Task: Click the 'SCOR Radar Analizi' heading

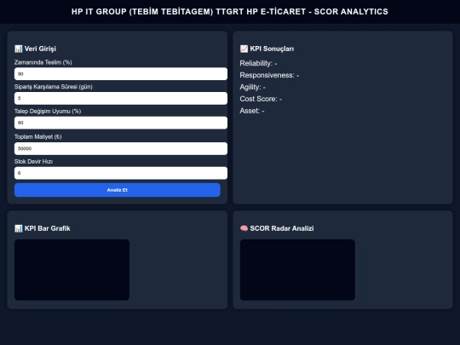Action: pos(282,228)
